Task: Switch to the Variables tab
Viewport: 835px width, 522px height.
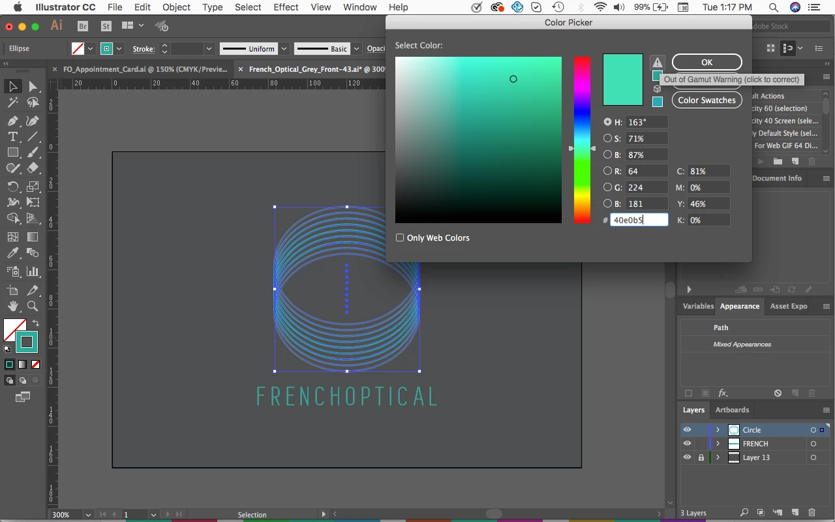Action: pos(698,306)
